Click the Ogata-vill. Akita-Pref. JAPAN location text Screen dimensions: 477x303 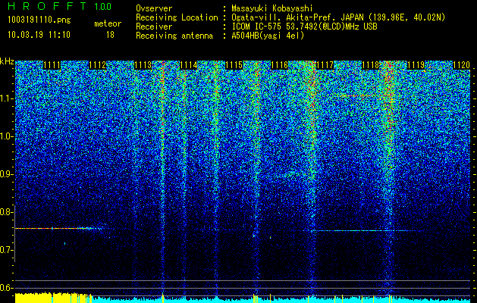338,17
